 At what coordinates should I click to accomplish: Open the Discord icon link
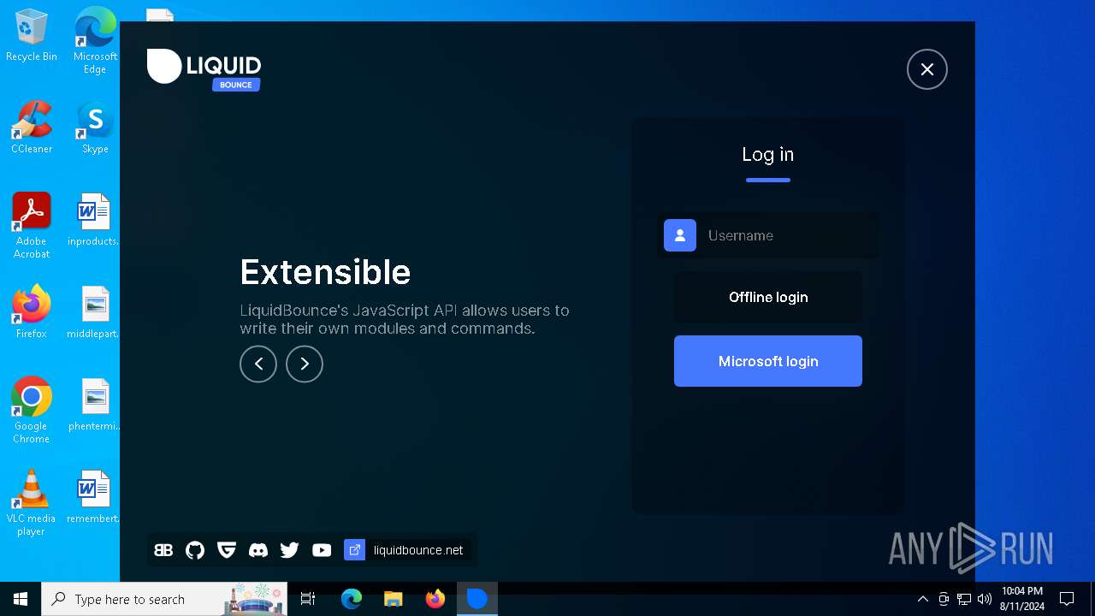click(258, 550)
